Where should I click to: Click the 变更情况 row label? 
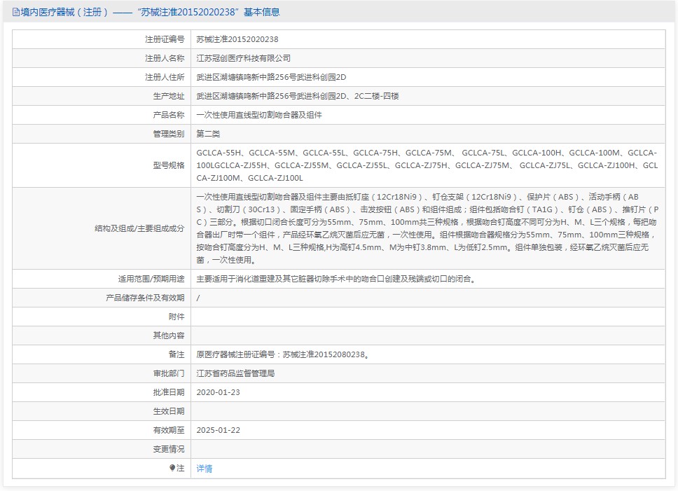pos(169,449)
